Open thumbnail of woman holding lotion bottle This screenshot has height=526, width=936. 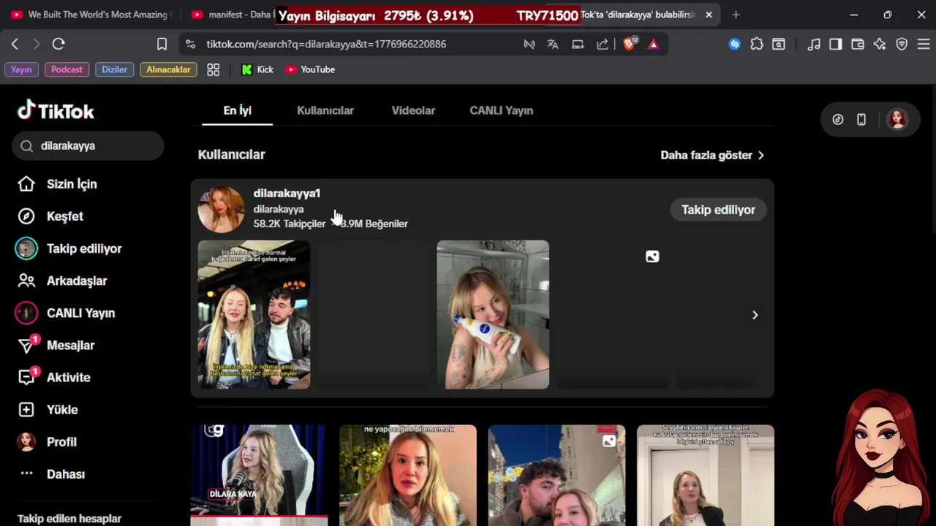pyautogui.click(x=493, y=315)
